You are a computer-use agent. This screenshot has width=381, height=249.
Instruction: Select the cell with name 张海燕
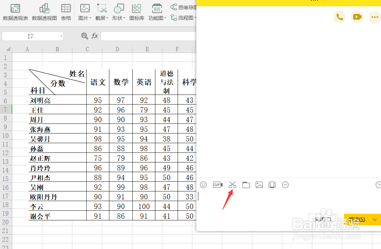tap(58, 128)
